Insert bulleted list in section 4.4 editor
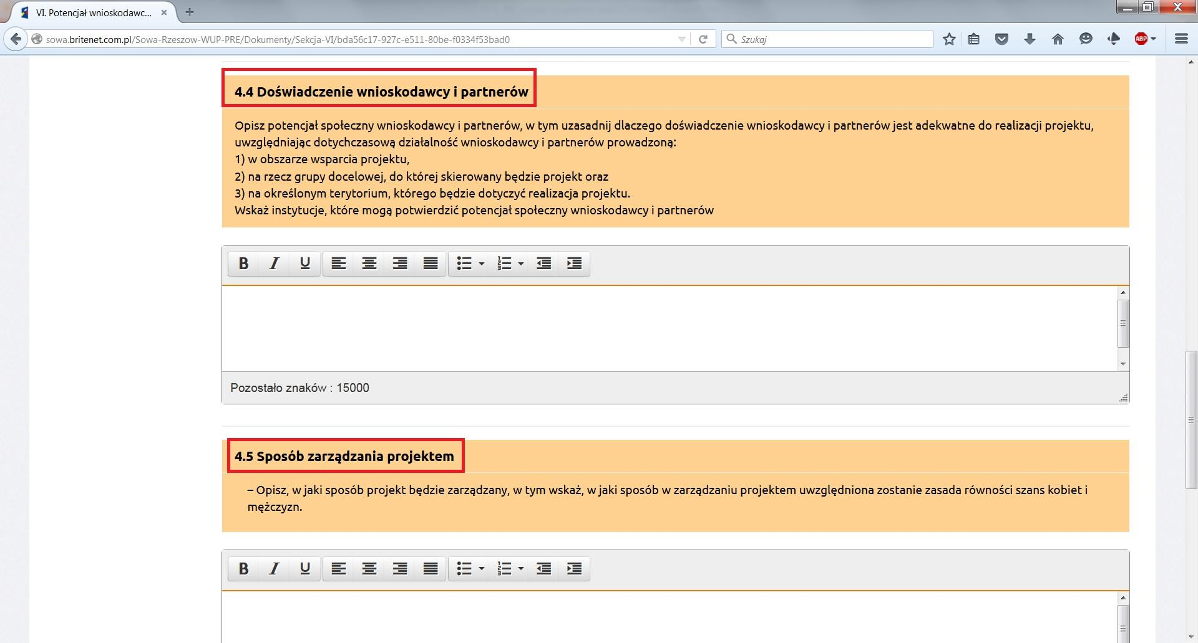The width and height of the screenshot is (1198, 643). tap(464, 264)
